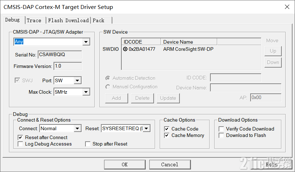Choose Automatic Detection radio button
Viewport: 295px width, 172px height.
(108, 78)
